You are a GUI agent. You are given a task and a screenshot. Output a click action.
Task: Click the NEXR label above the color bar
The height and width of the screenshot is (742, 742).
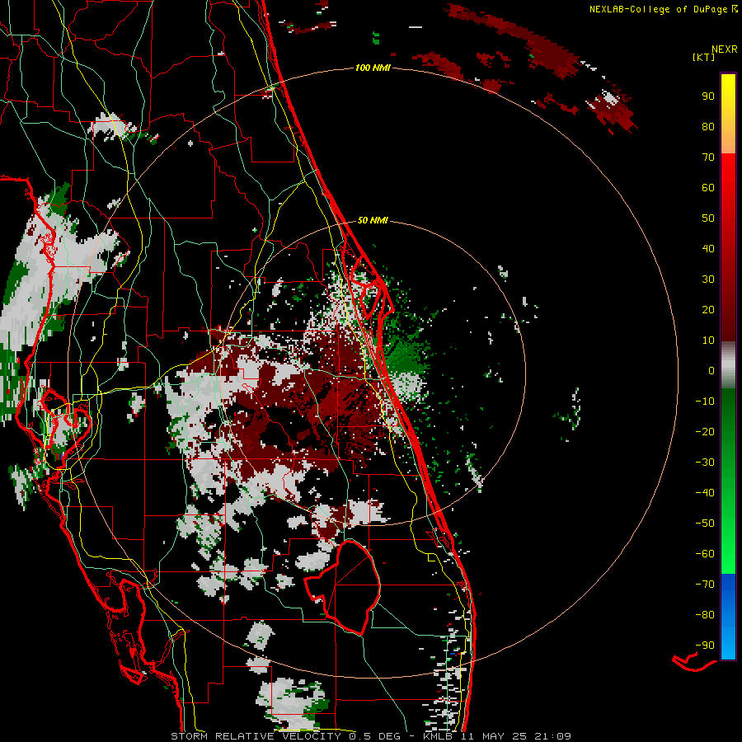(725, 49)
